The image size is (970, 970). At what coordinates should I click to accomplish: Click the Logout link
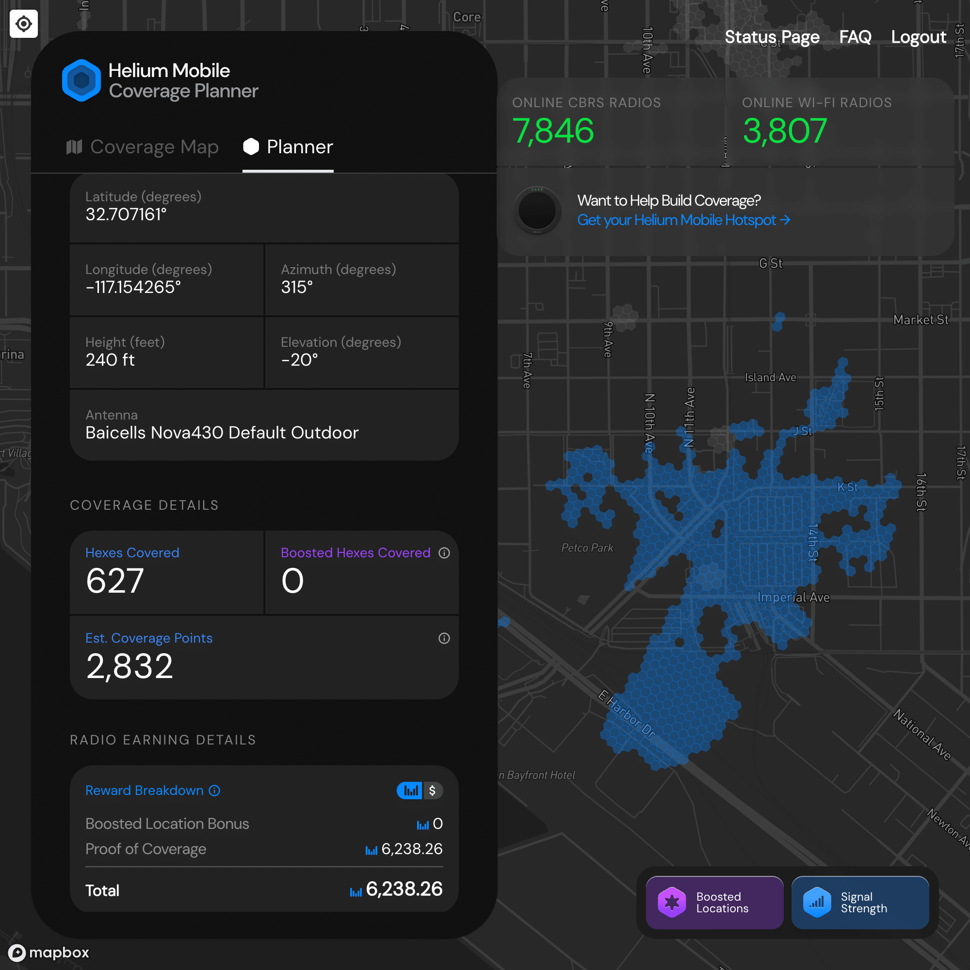pos(918,37)
